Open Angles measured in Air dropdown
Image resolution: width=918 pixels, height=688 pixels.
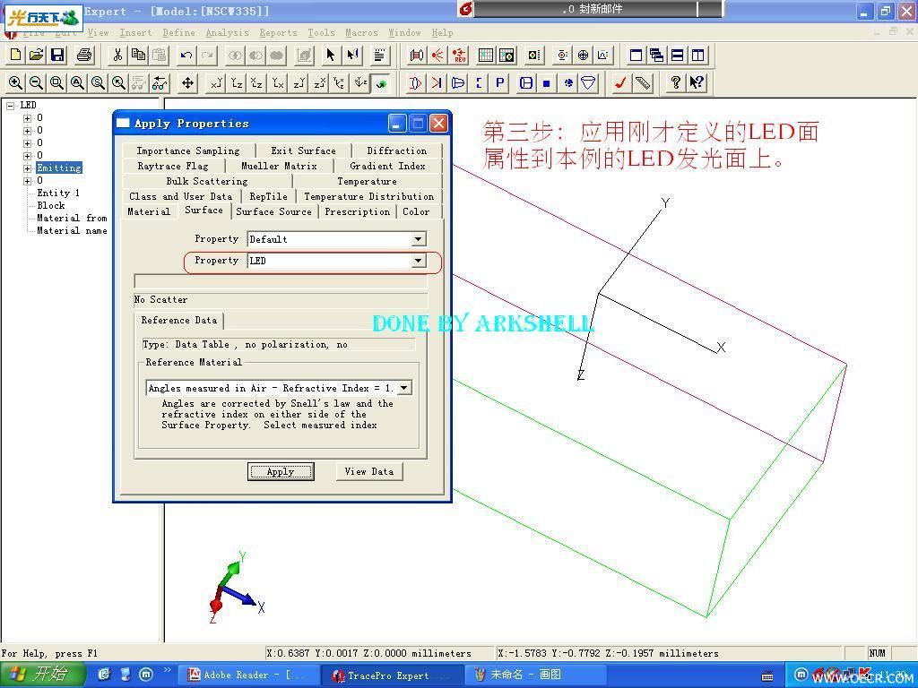[x=404, y=388]
